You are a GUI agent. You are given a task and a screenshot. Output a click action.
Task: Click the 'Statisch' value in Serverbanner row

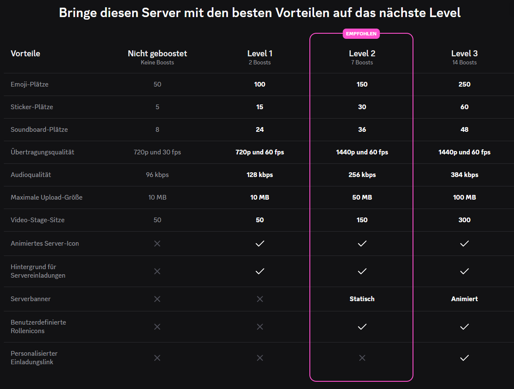[x=362, y=299]
